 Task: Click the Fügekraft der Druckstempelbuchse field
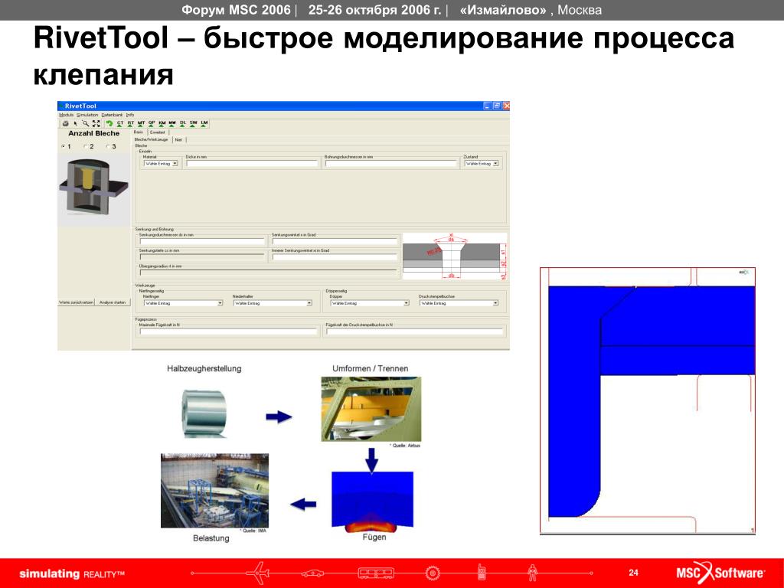point(414,332)
